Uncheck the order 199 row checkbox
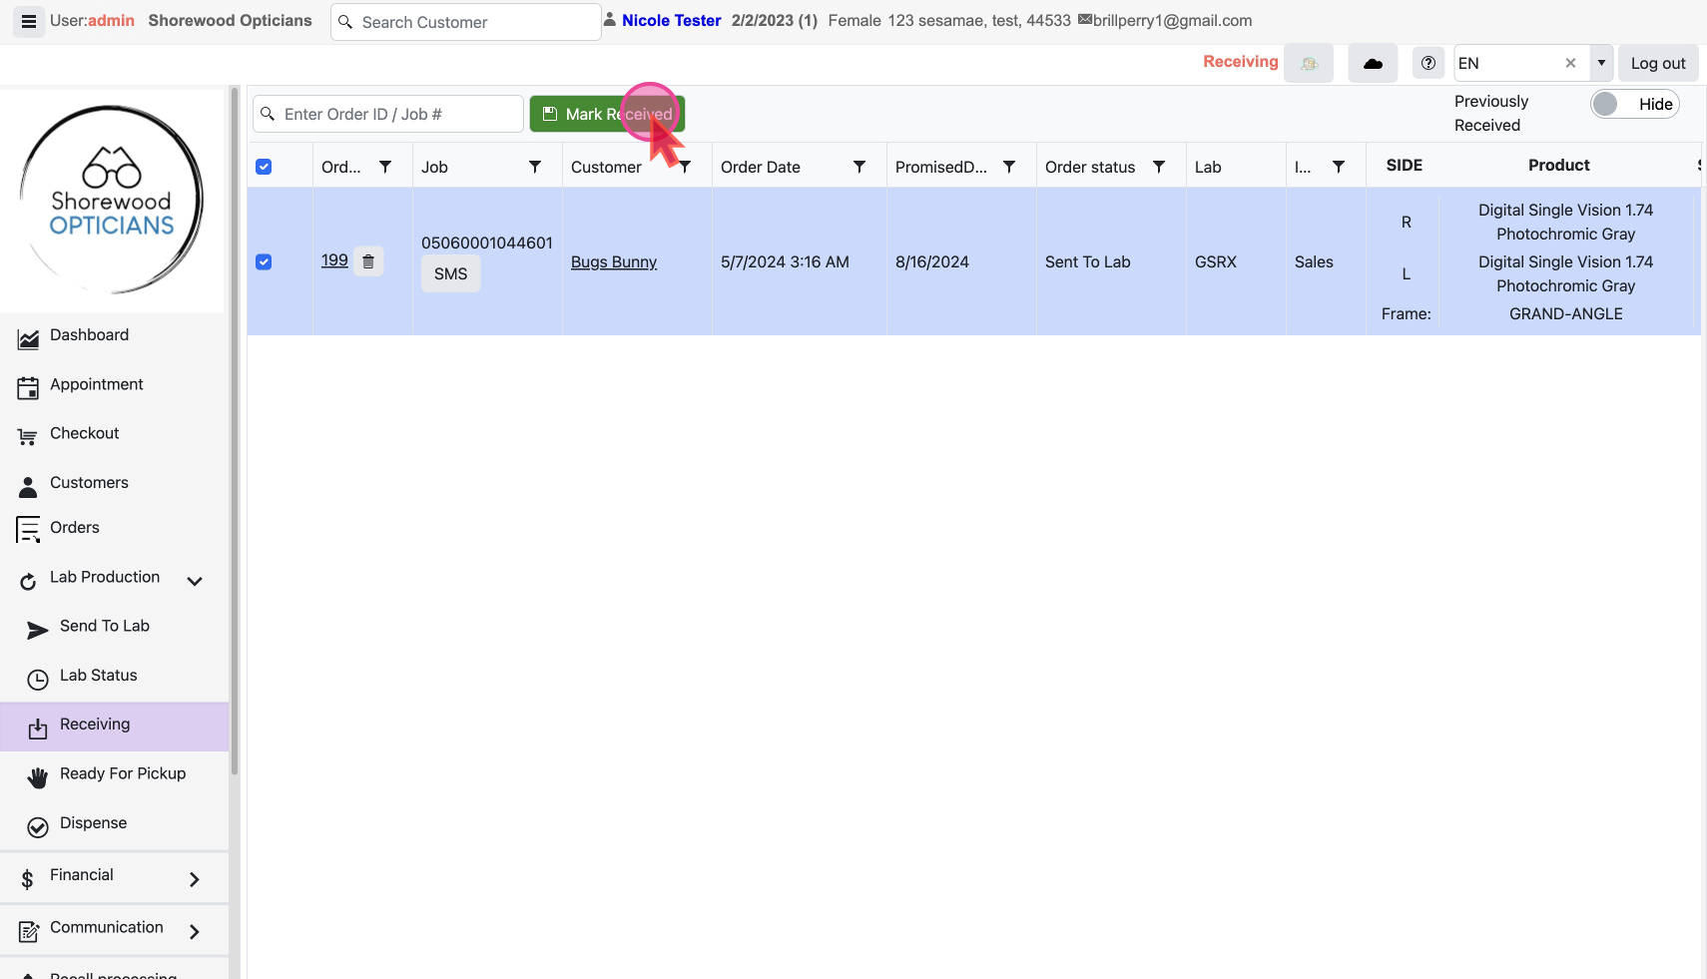 coord(264,261)
